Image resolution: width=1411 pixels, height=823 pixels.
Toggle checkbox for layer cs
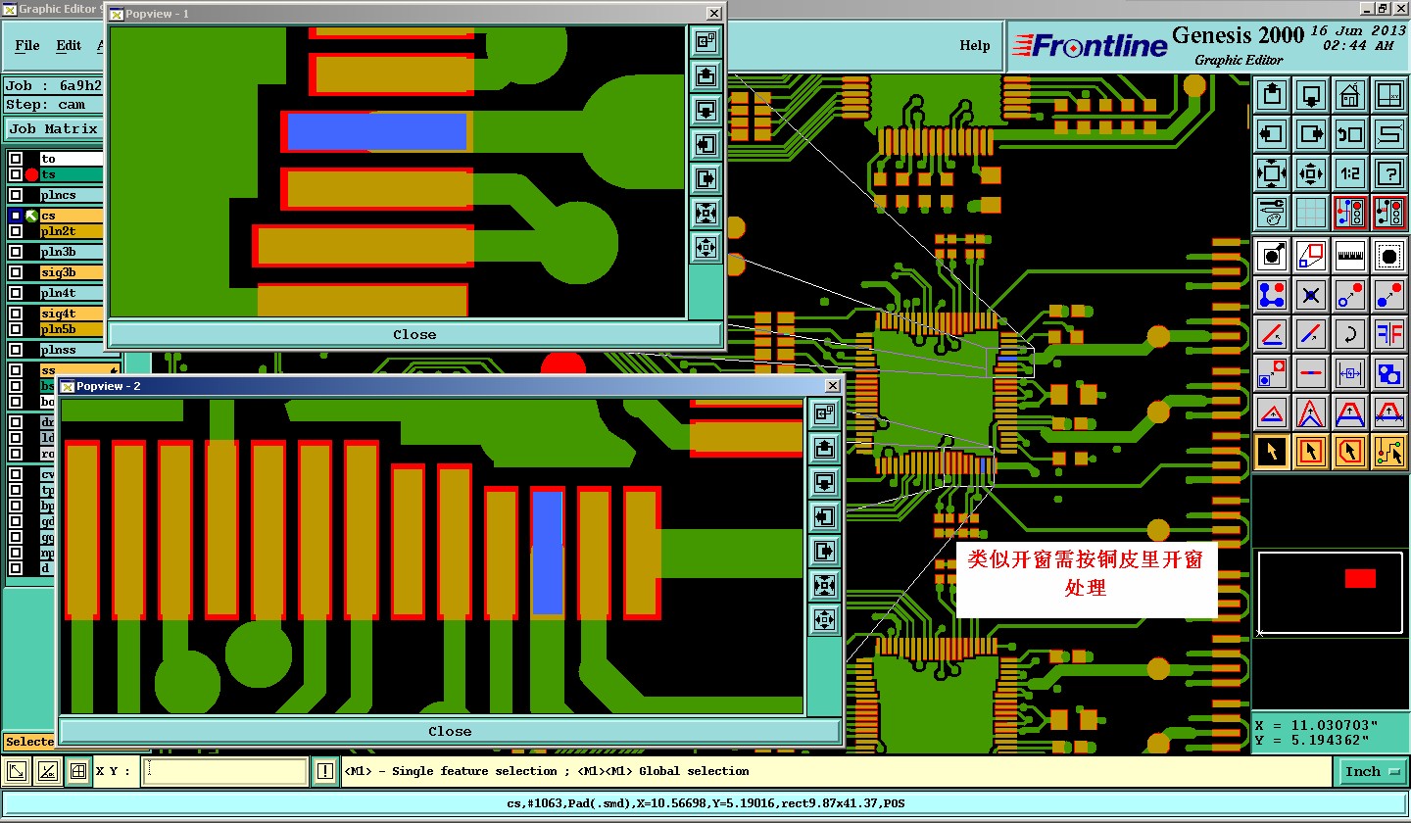16,216
